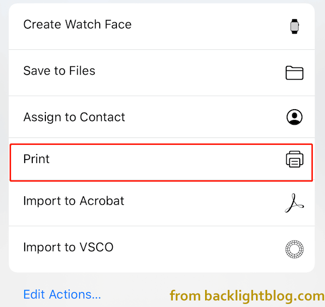Viewport: 325px width, 307px height.
Task: Click the folder icon for Save to Files
Action: pos(295,73)
